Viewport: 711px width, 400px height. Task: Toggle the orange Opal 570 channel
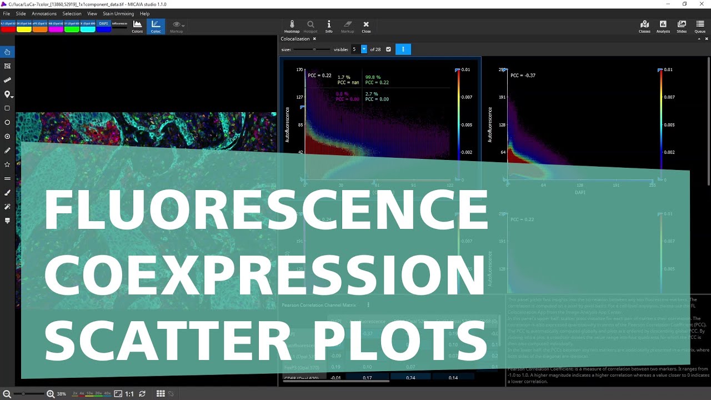coord(40,27)
